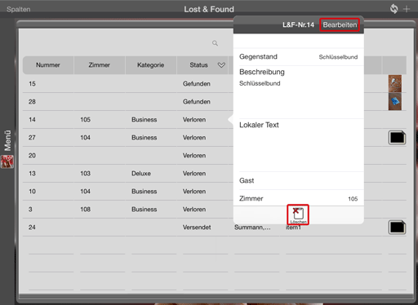The height and width of the screenshot is (305, 418).
Task: Click the search magnifier icon
Action: tap(215, 43)
